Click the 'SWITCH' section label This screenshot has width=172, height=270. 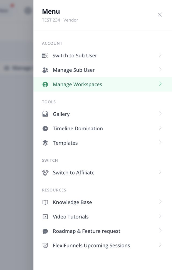[50, 161]
